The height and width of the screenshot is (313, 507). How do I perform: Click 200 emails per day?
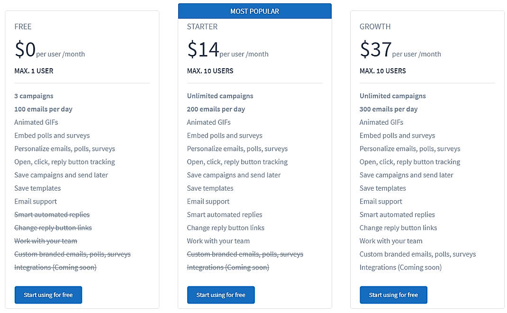point(216,110)
